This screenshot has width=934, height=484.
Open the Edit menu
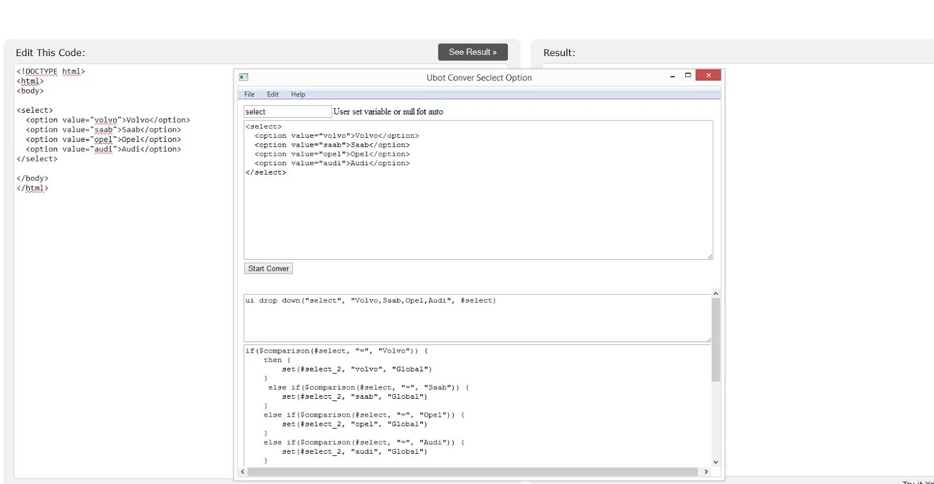click(273, 95)
